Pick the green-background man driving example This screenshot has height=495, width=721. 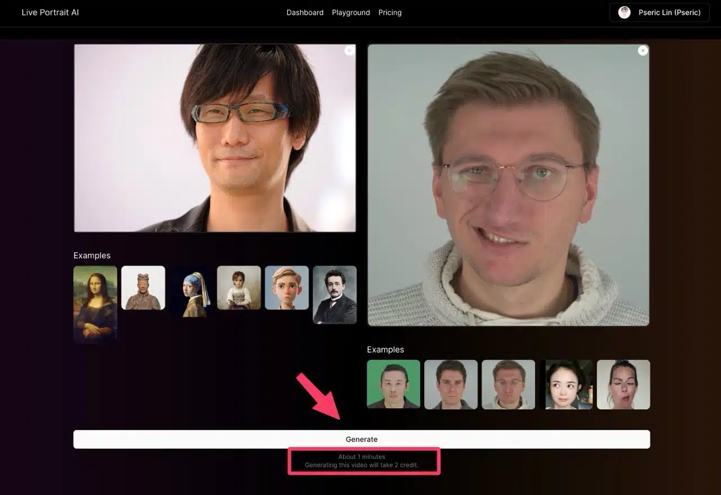pos(393,384)
